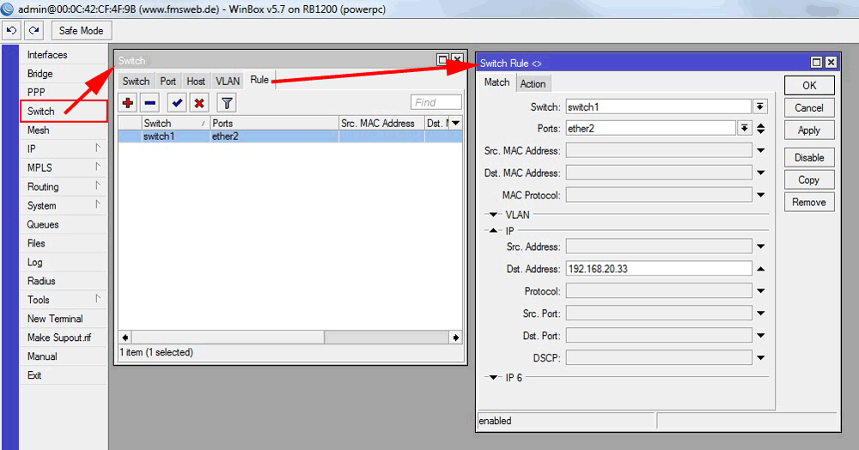The width and height of the screenshot is (859, 450).
Task: Toggle Safe Mode
Action: pos(81,30)
